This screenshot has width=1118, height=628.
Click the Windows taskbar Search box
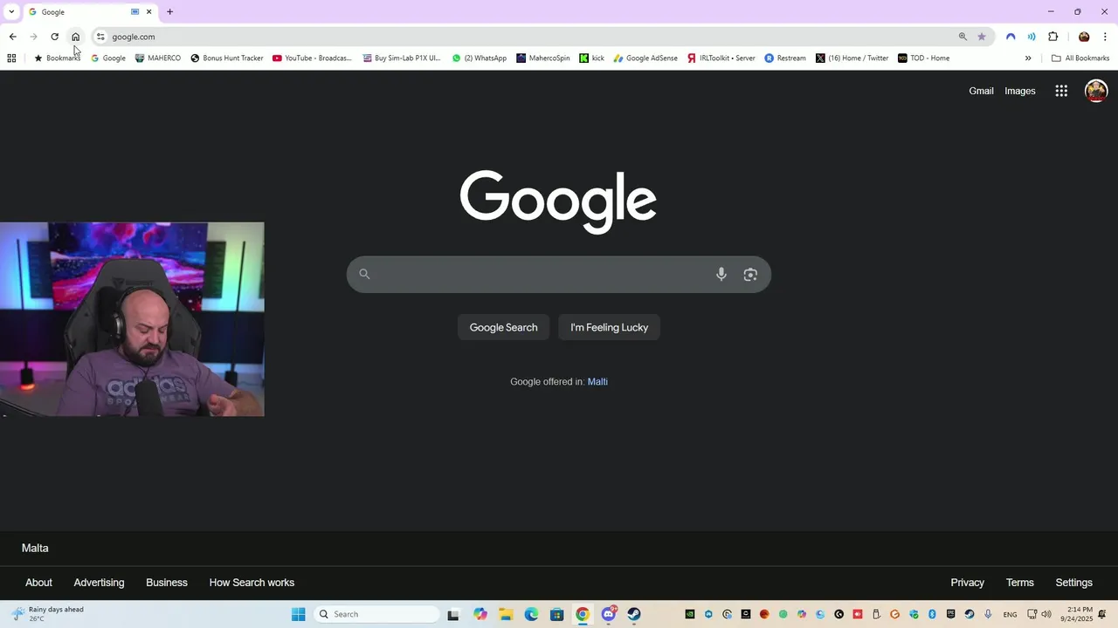(x=376, y=614)
